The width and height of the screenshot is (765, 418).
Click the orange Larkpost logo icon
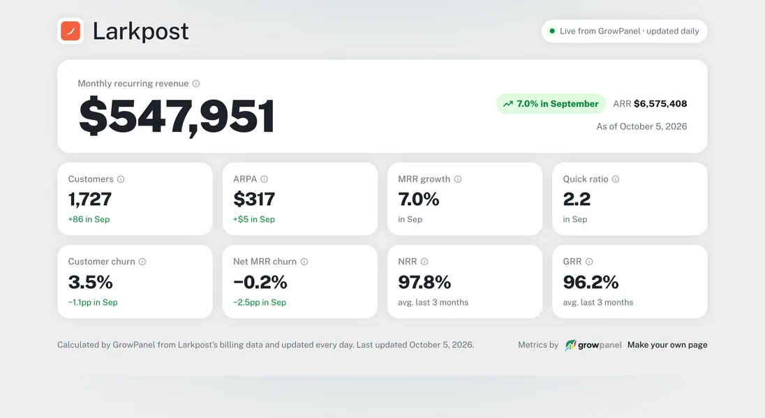tap(70, 31)
